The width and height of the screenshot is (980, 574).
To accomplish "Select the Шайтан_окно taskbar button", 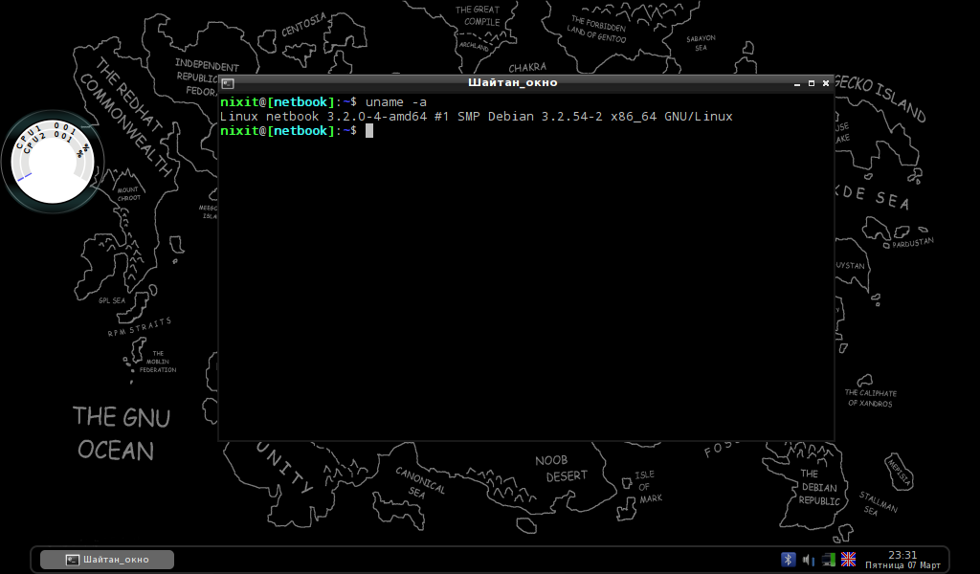I will 107,560.
